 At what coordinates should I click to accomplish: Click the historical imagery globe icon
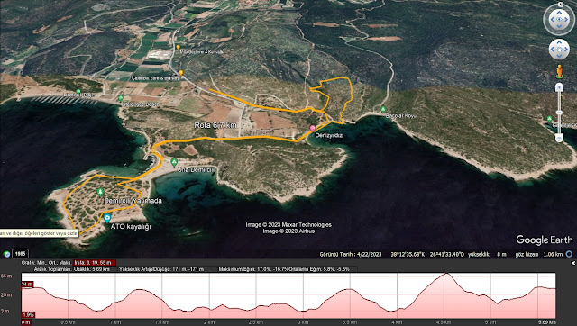tap(6, 254)
